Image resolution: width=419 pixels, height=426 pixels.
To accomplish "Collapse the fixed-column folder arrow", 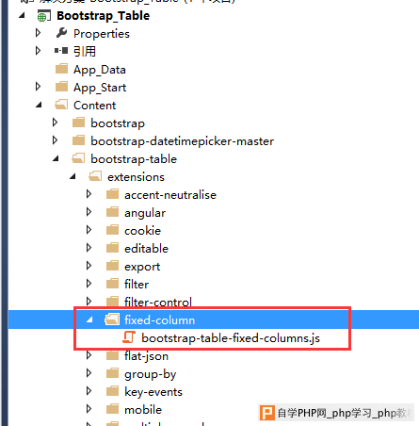I will coord(89,319).
